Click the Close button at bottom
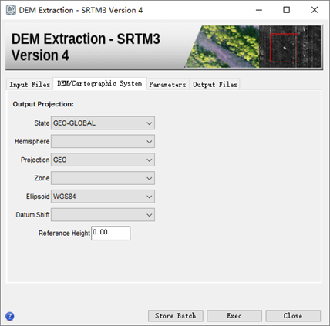The height and width of the screenshot is (326, 330). [293, 316]
